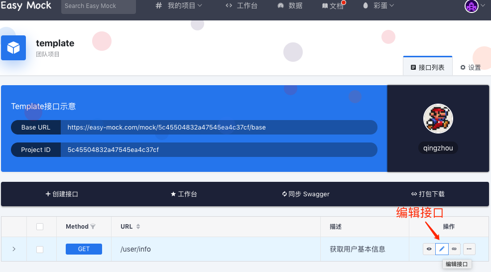Screen dimensions: 491x272
Task: Open 文档 documentation link
Action: (333, 6)
